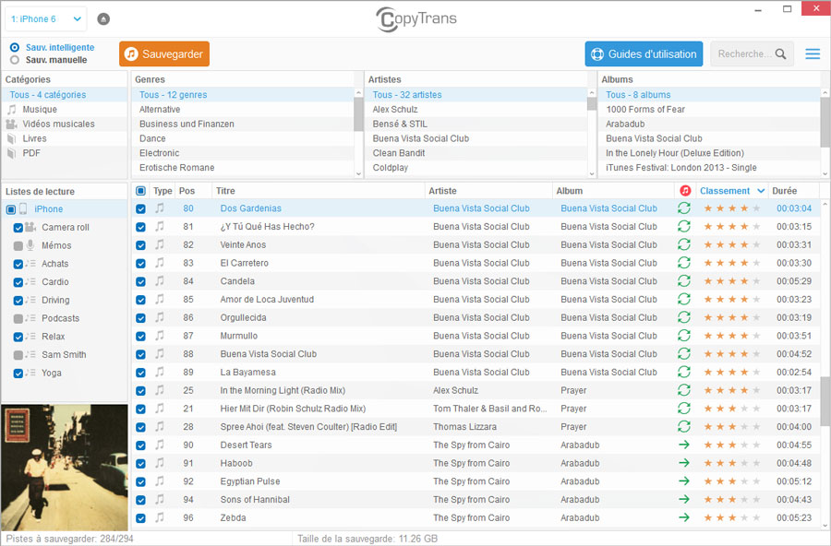Viewport: 831px width, 546px height.
Task: Toggle the Camera roll checkbox
Action: click(18, 228)
